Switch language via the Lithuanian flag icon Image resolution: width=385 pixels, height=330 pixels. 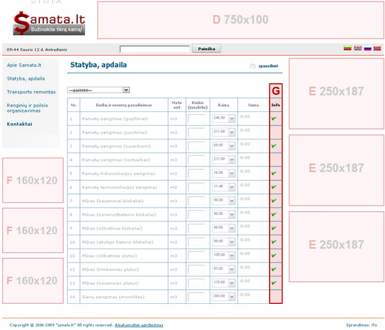coord(347,48)
